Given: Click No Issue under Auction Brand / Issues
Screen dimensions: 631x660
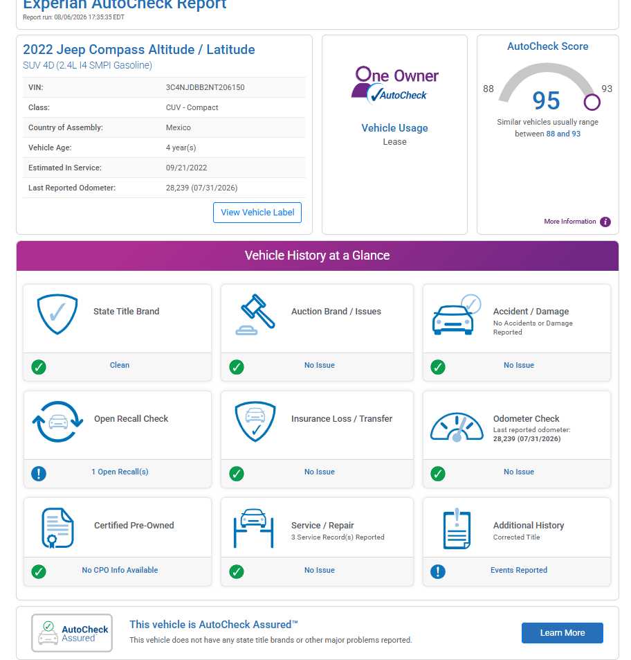Looking at the screenshot, I should (x=320, y=365).
